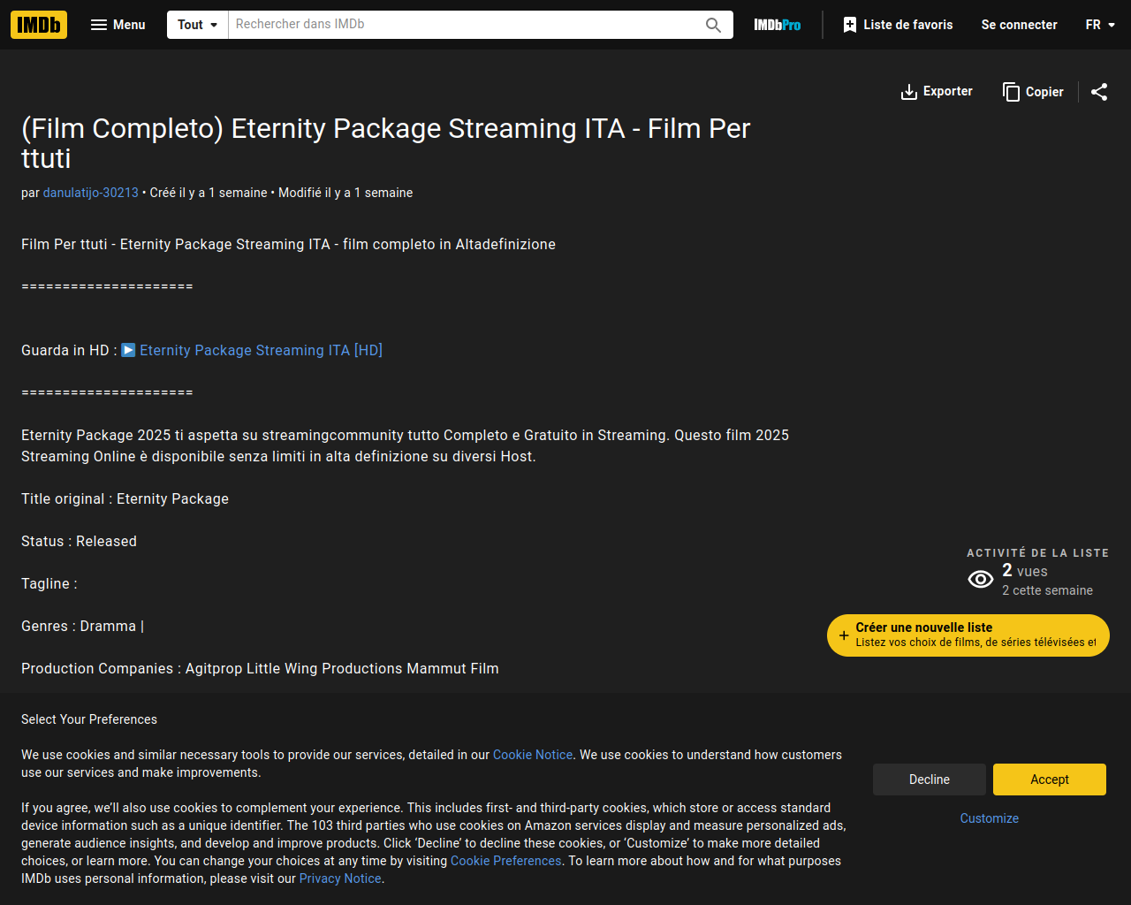This screenshot has height=905, width=1131.
Task: Click Créer une nouvelle liste button
Action: 968,635
